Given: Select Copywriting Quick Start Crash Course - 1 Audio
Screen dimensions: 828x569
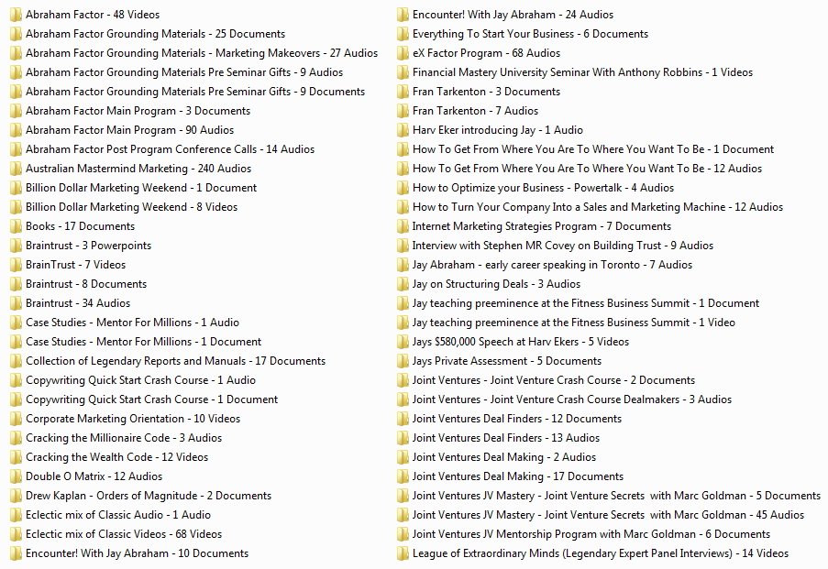Looking at the screenshot, I should click(x=140, y=380).
